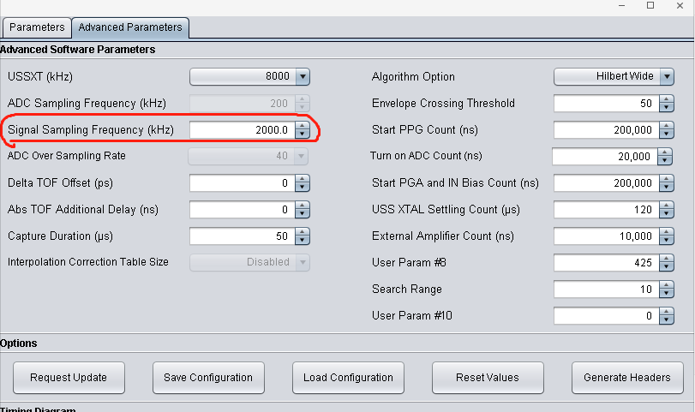Image resolution: width=695 pixels, height=412 pixels.
Task: Click the Signal Sampling Frequency value field
Action: [241, 130]
